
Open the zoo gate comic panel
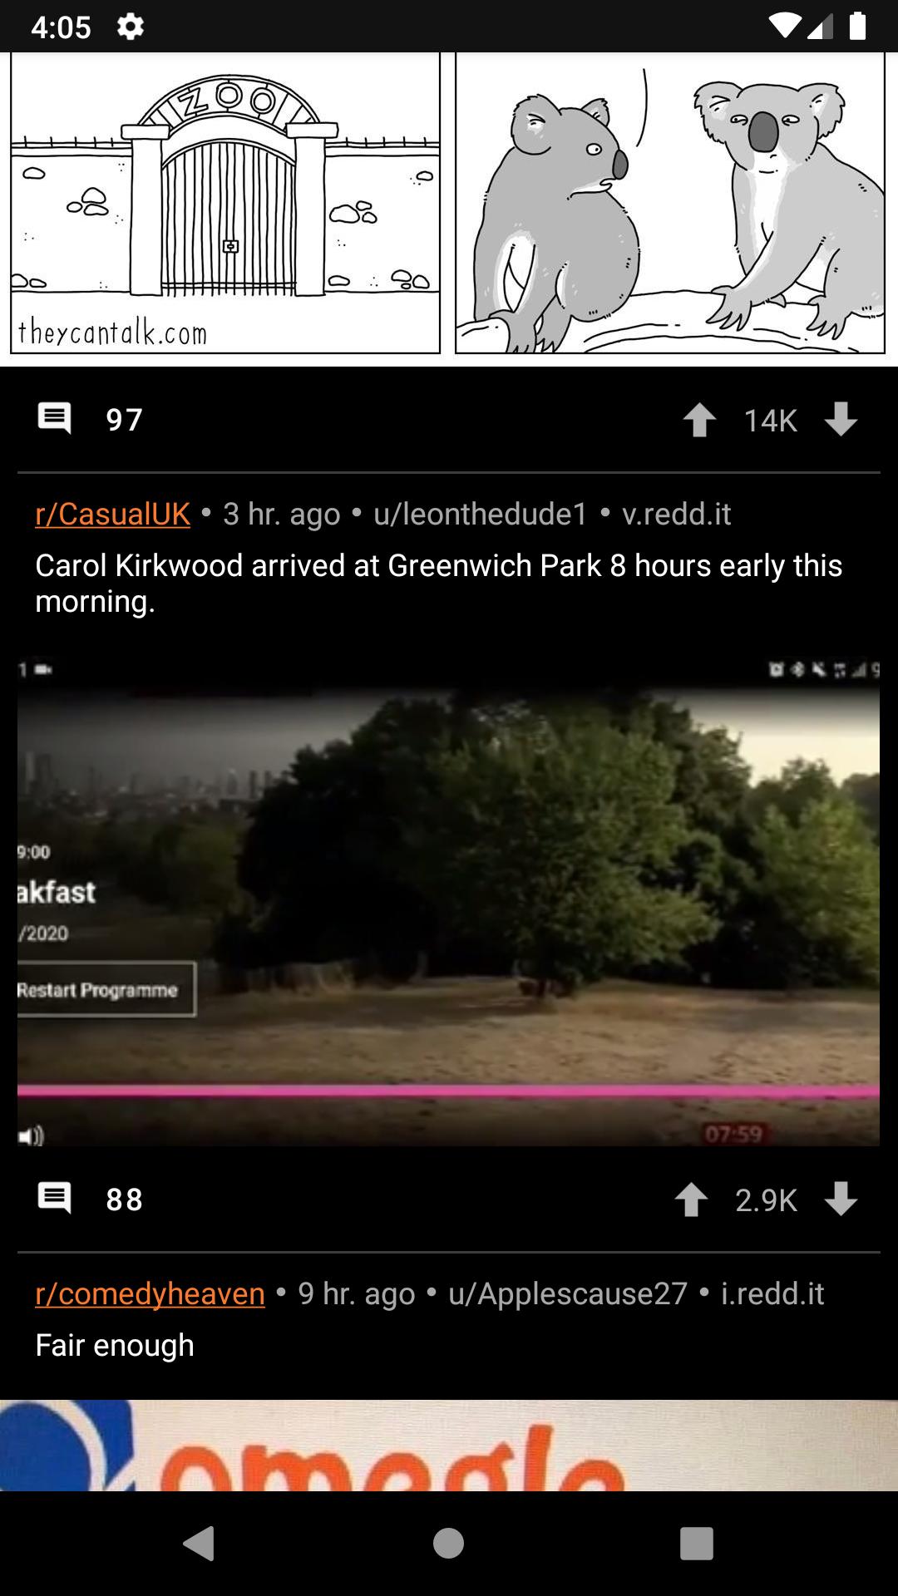[225, 203]
